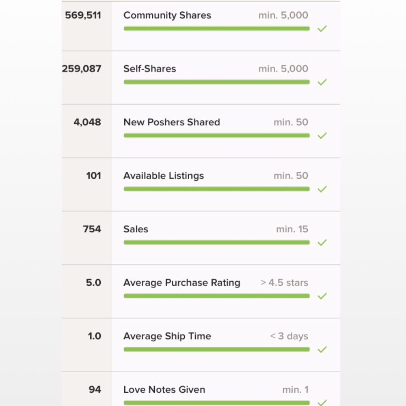Click the 754 sales count

92,229
